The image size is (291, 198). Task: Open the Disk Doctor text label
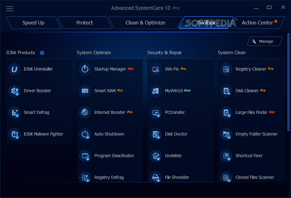176,134
